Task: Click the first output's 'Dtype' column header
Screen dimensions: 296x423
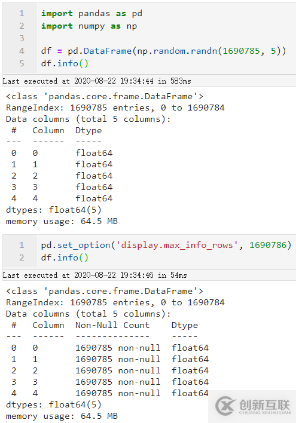Action: pos(89,131)
